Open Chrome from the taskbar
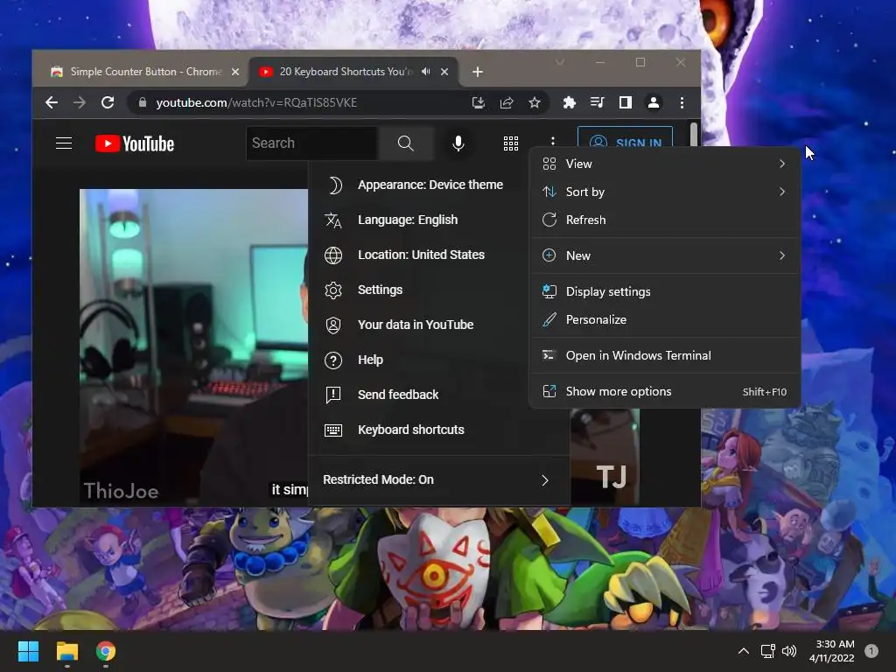 coord(106,651)
